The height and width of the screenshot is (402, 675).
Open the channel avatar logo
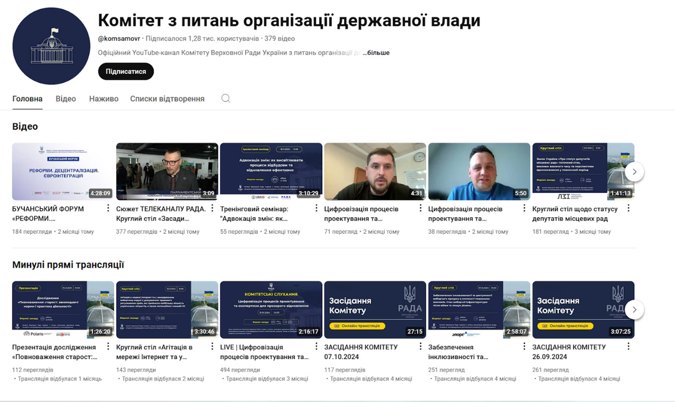point(51,46)
